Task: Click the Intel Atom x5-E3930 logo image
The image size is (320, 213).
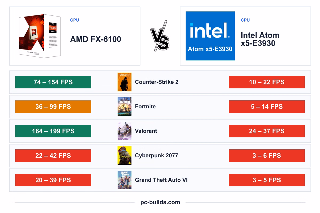Action: click(x=210, y=36)
